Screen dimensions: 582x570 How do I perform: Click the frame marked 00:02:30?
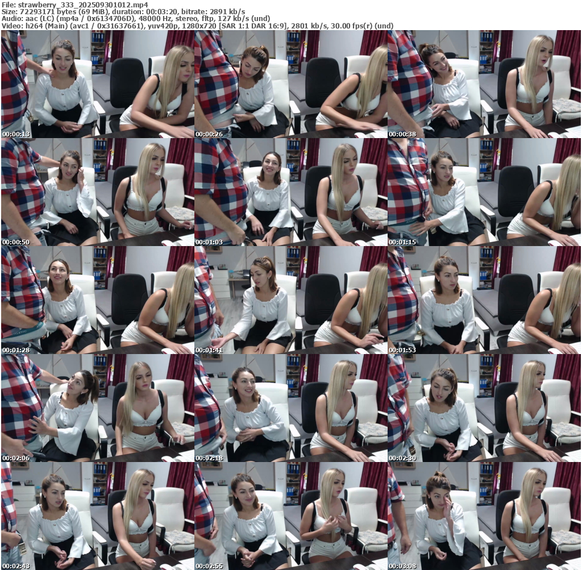point(484,408)
